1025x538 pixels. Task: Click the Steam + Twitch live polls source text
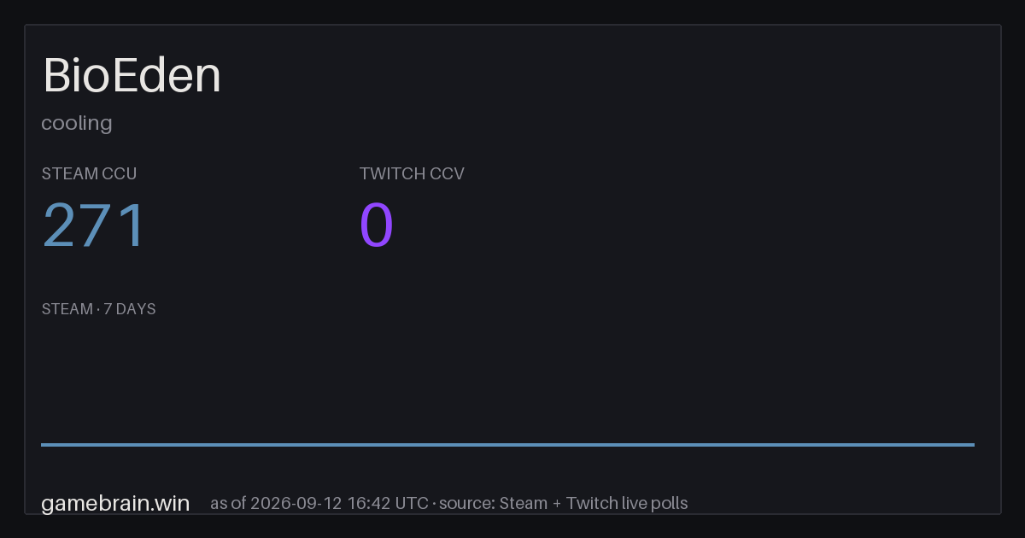594,503
